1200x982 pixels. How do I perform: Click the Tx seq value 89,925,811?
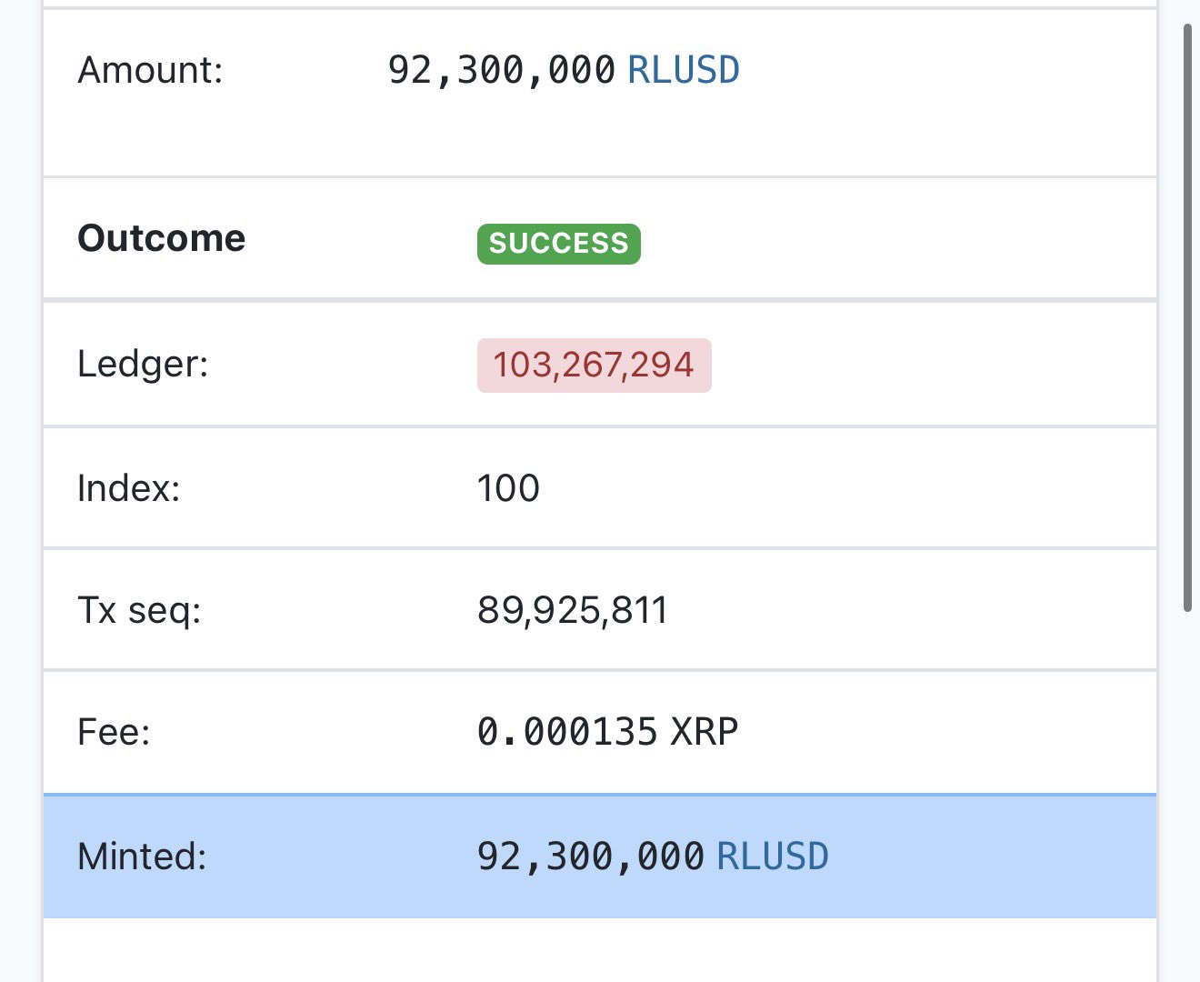click(572, 610)
